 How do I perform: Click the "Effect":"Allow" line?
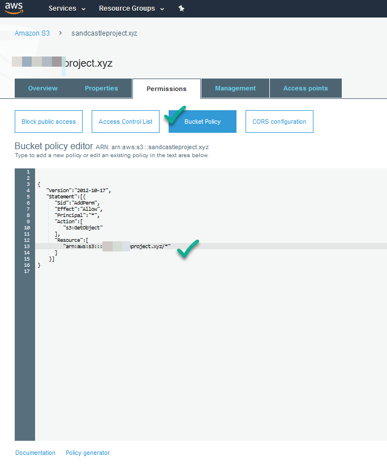(79, 209)
